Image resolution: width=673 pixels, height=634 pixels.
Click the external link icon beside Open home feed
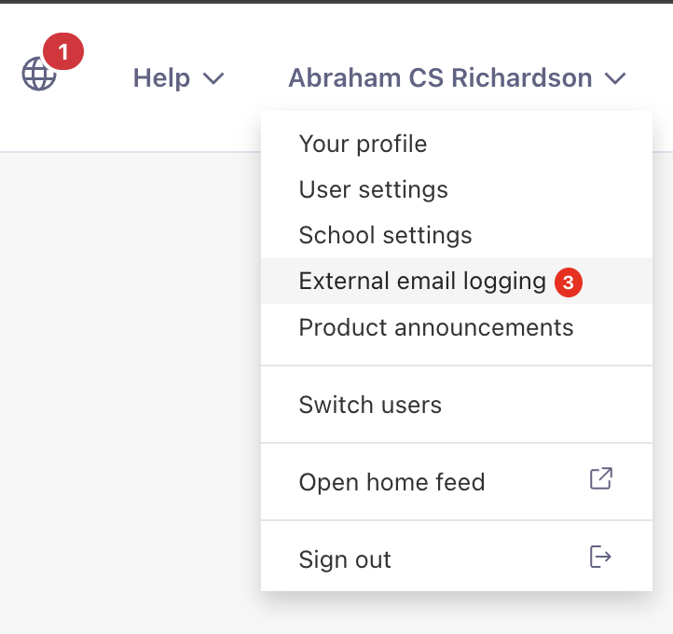[601, 478]
